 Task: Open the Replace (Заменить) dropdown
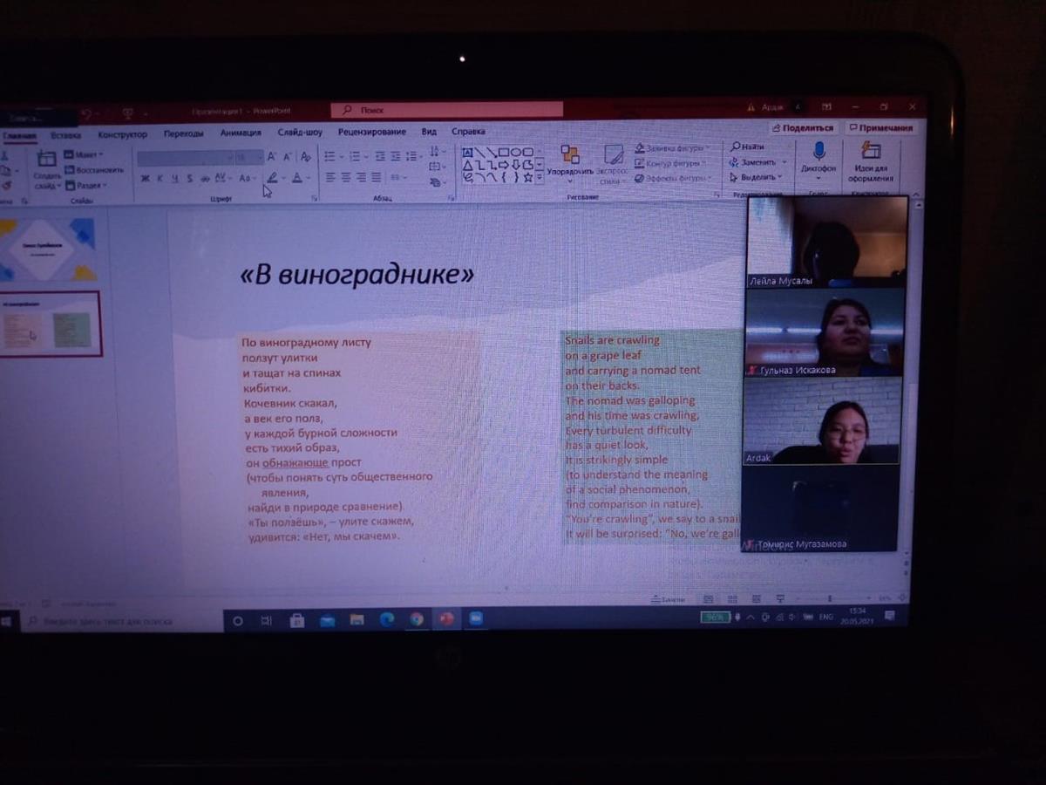tap(758, 162)
